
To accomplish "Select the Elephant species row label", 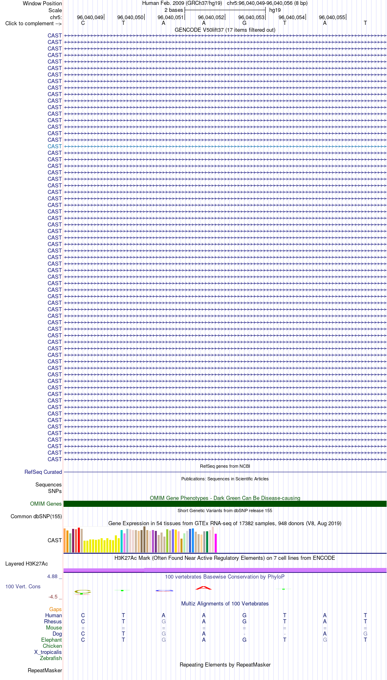I will [x=51, y=640].
